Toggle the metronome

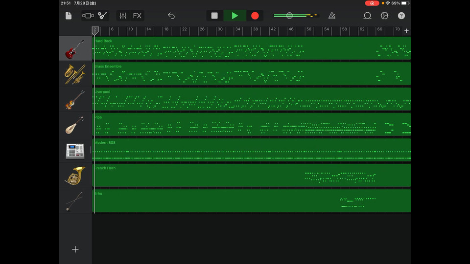click(332, 16)
